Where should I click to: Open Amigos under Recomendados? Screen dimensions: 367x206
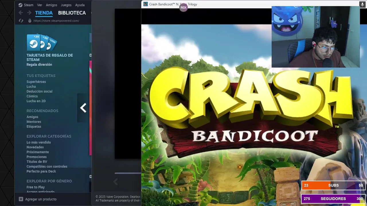tap(32, 117)
